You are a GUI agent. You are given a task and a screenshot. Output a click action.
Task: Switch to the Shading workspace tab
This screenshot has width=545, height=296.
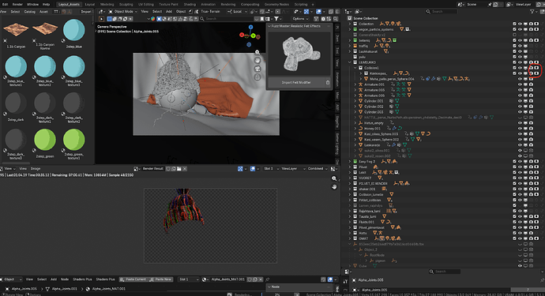(x=190, y=5)
